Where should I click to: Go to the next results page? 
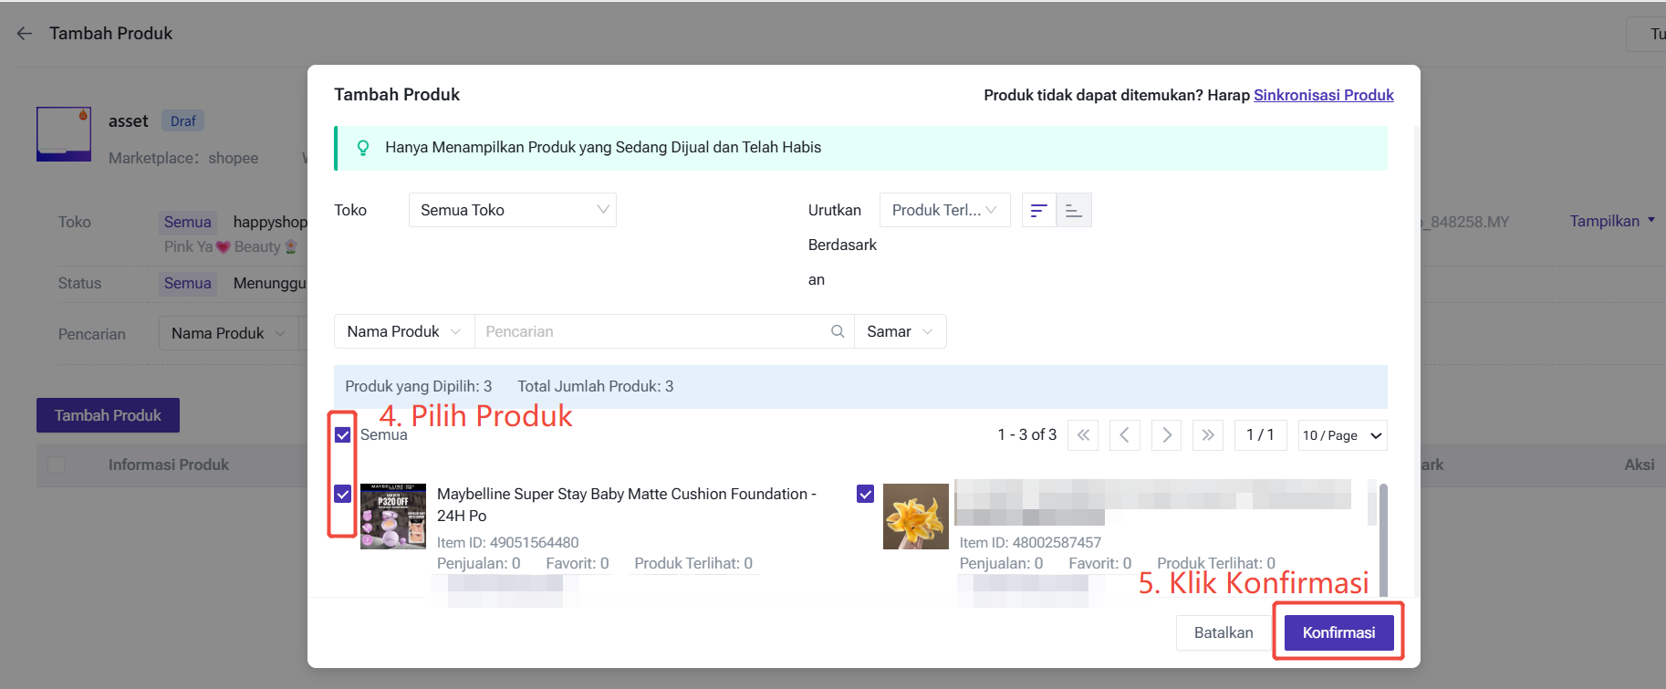(x=1166, y=435)
